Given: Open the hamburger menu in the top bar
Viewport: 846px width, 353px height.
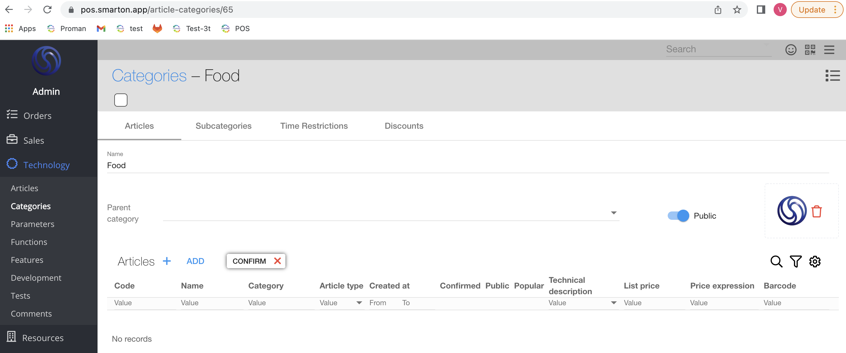Looking at the screenshot, I should (829, 50).
